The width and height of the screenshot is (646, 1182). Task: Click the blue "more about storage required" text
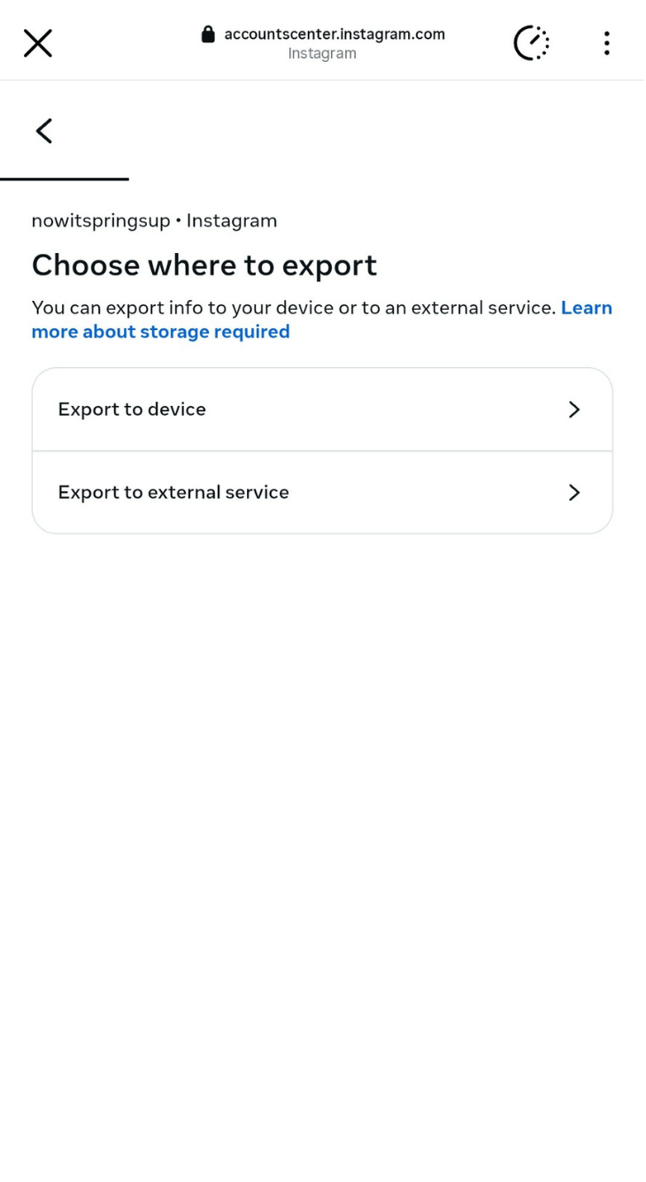tap(160, 332)
